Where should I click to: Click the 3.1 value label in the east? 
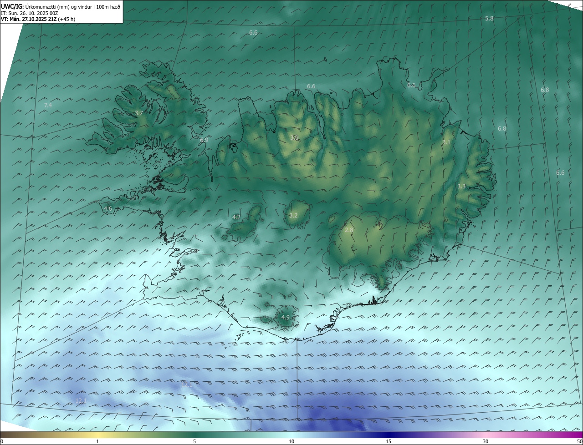[x=446, y=142]
